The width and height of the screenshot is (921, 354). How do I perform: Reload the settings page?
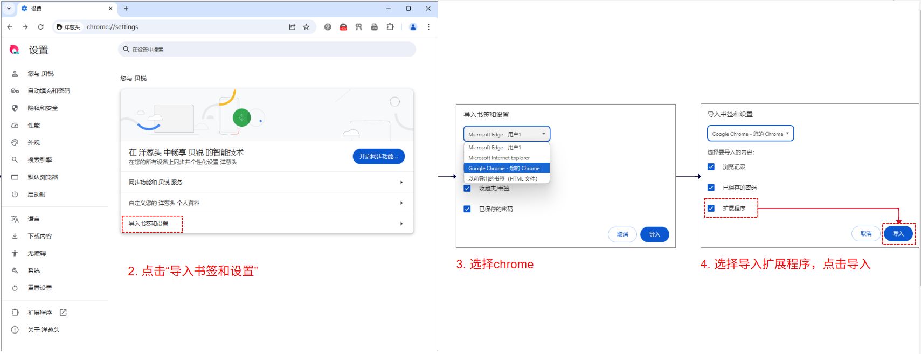tap(40, 27)
